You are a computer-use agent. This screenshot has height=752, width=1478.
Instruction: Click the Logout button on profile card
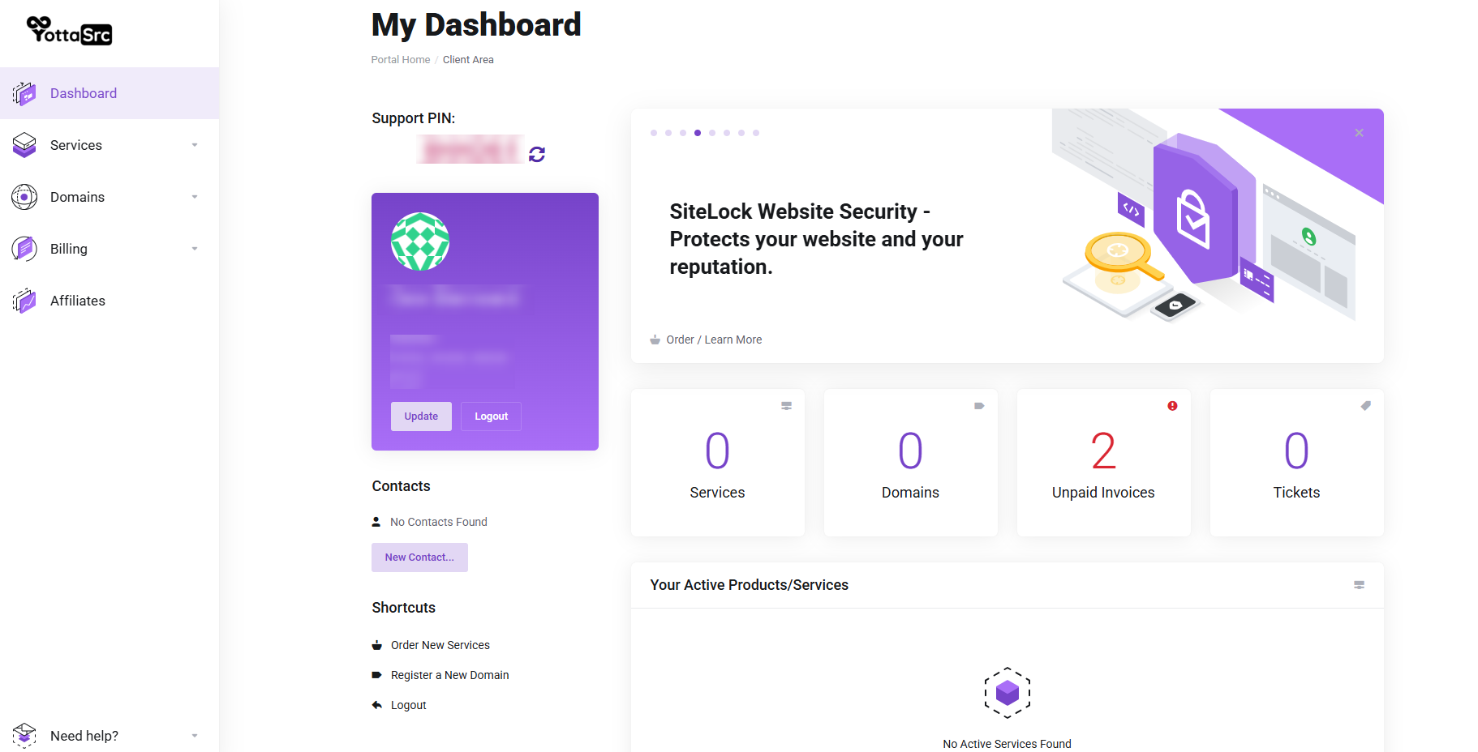pyautogui.click(x=492, y=417)
